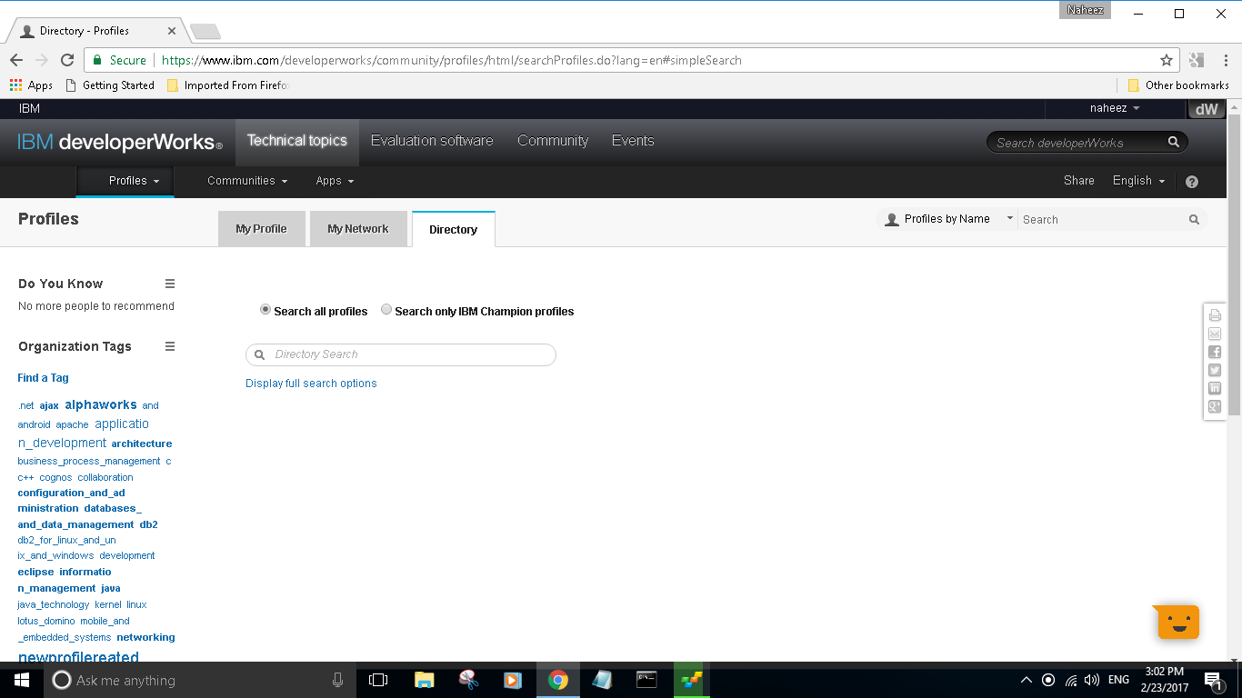
Task: Open the Apps shortcut in bookmarks bar
Action: (x=31, y=85)
